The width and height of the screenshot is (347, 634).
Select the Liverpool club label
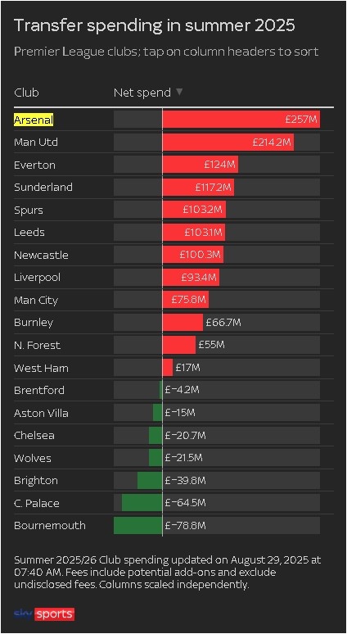click(x=37, y=278)
